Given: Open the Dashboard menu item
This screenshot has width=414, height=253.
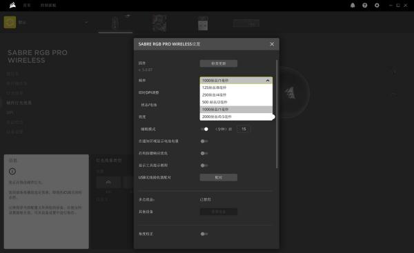Looking at the screenshot, I should (48, 6).
